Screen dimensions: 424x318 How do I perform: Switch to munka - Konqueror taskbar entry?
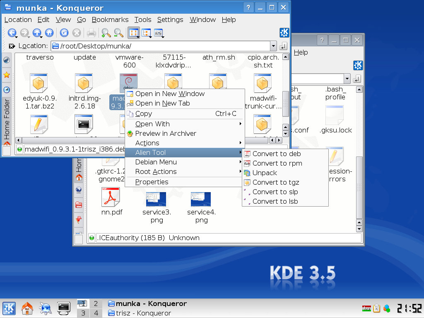[147, 304]
